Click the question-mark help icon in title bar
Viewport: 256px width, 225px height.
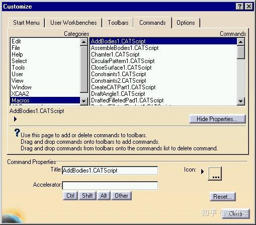(x=240, y=7)
